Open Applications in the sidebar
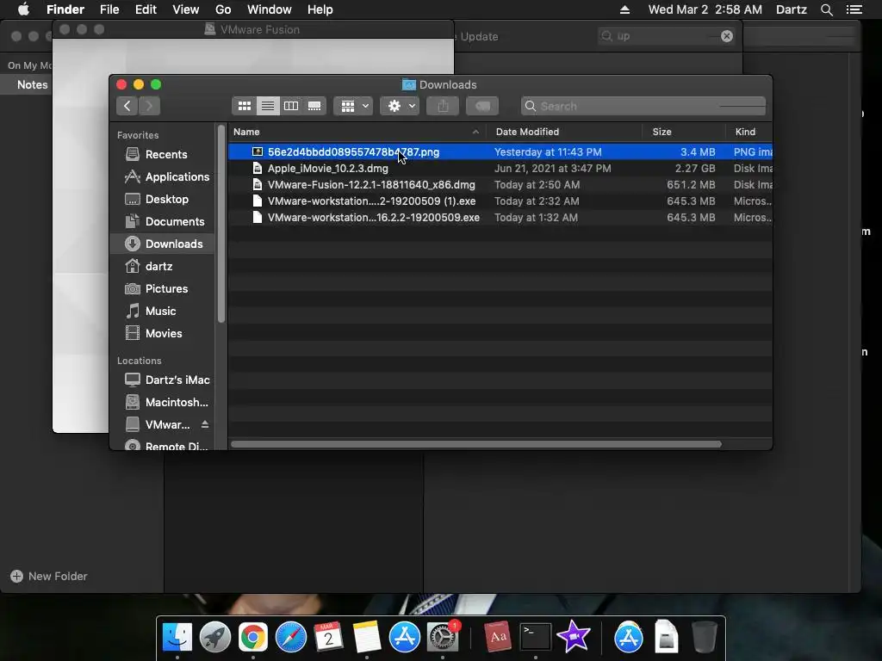The image size is (882, 661). point(163,176)
